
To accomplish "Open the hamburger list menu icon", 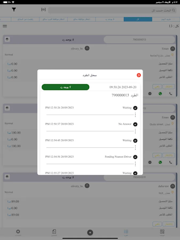I will (5, 26).
